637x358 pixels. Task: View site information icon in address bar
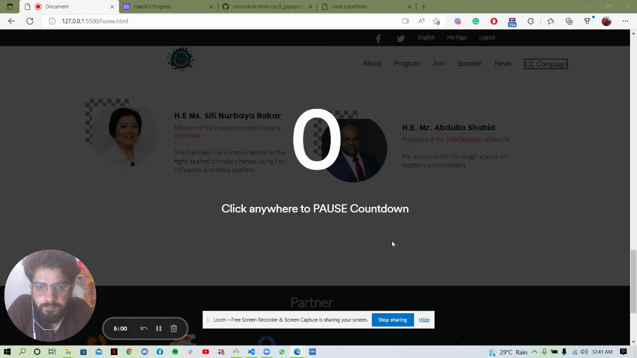tap(52, 21)
